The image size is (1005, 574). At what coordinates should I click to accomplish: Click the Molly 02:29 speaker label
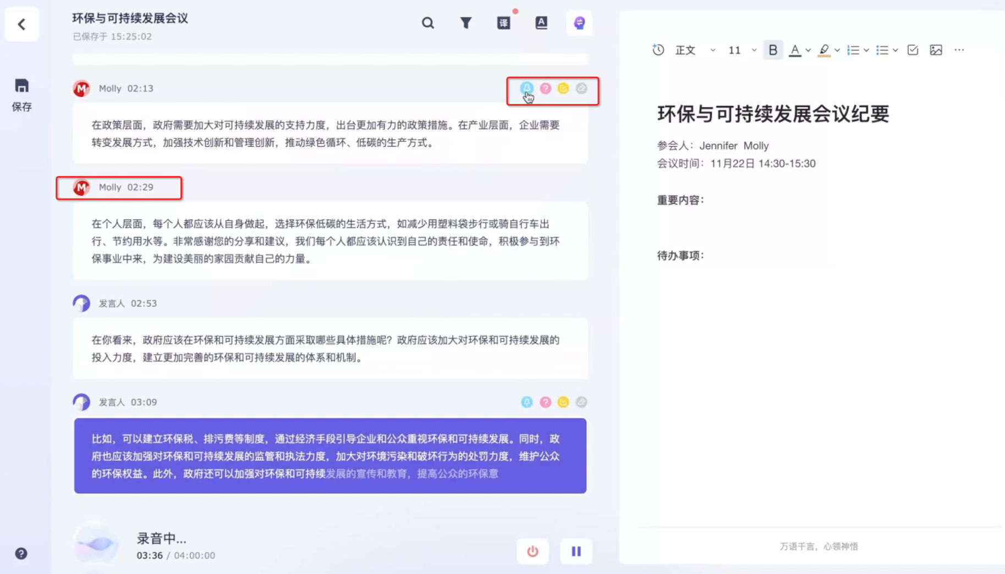126,187
